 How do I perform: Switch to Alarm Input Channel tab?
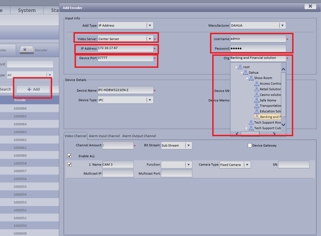point(104,136)
